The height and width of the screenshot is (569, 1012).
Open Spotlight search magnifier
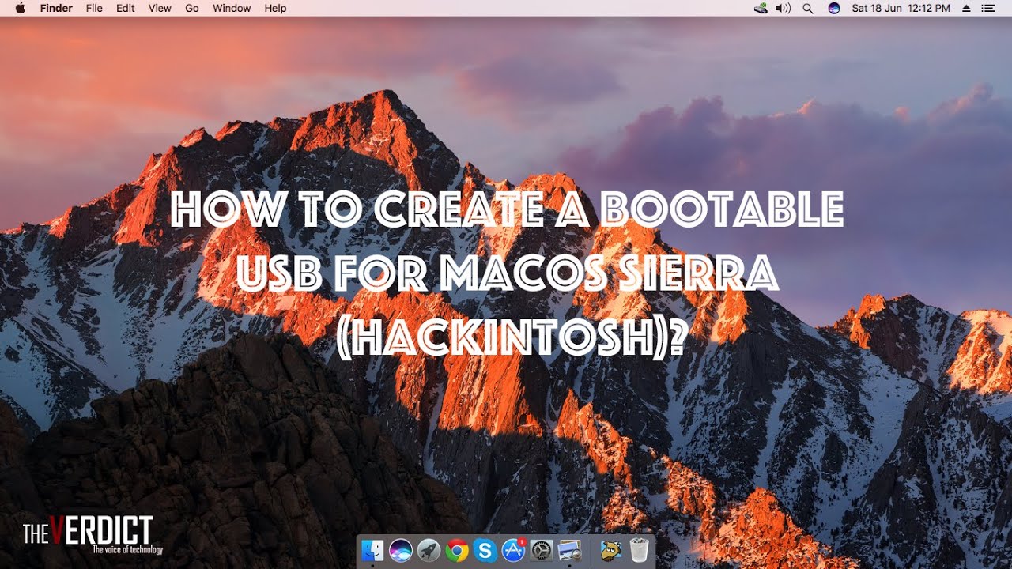(x=808, y=8)
